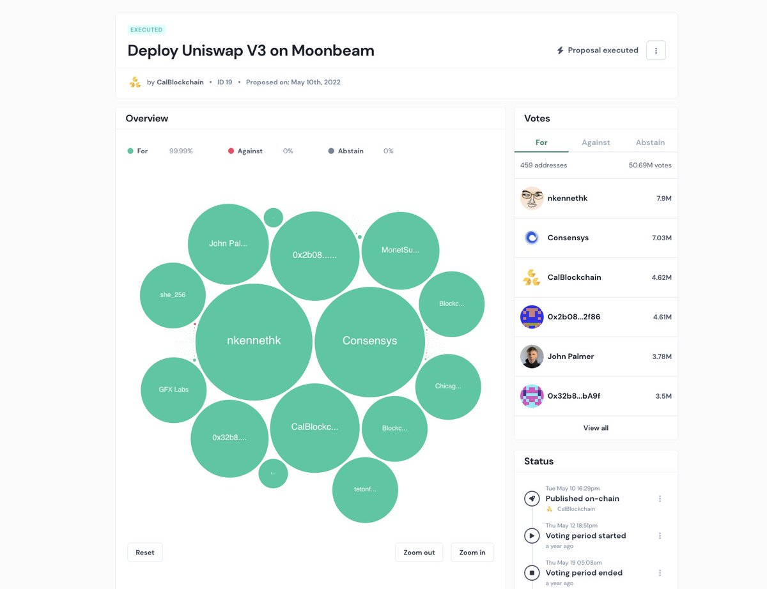
Task: Select the MonetSu... bubble
Action: click(400, 250)
